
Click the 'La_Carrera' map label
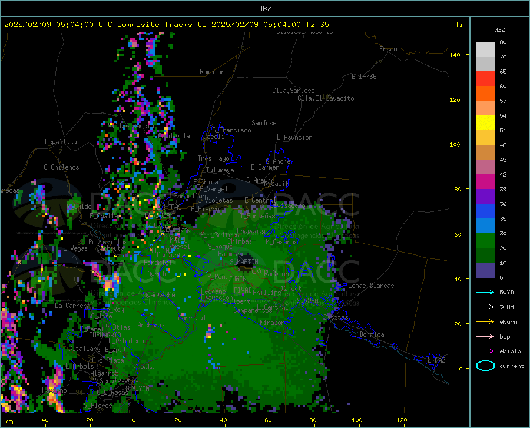[x=72, y=306]
